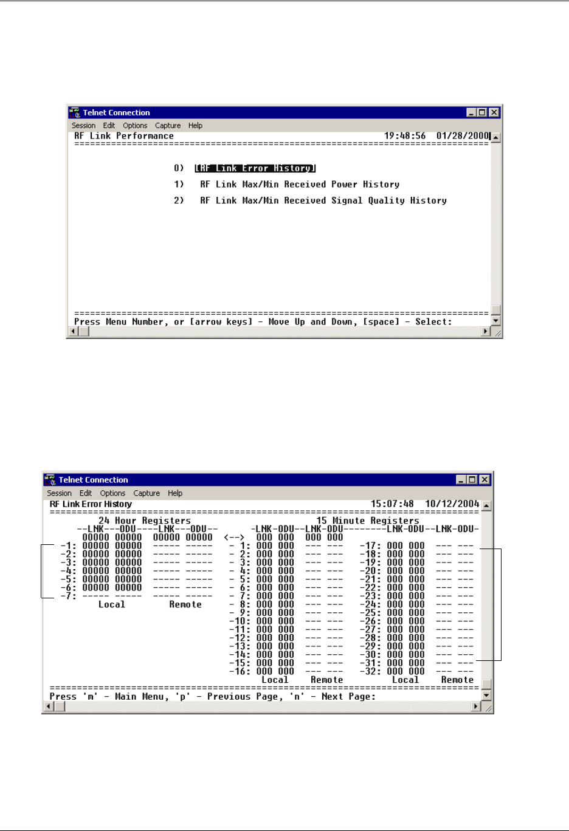The image size is (569, 831).
Task: Click the RF Link Error History heading
Action: (91, 504)
